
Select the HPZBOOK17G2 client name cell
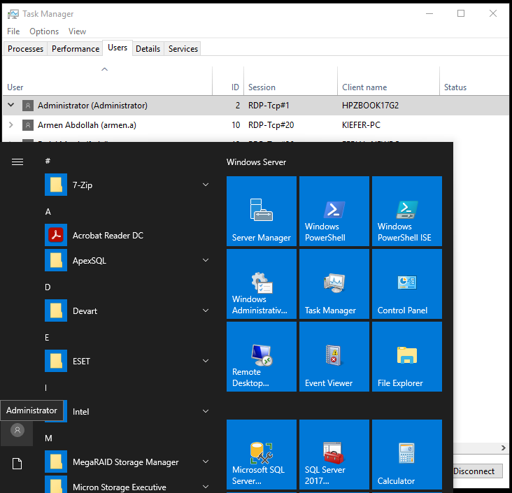pos(370,106)
